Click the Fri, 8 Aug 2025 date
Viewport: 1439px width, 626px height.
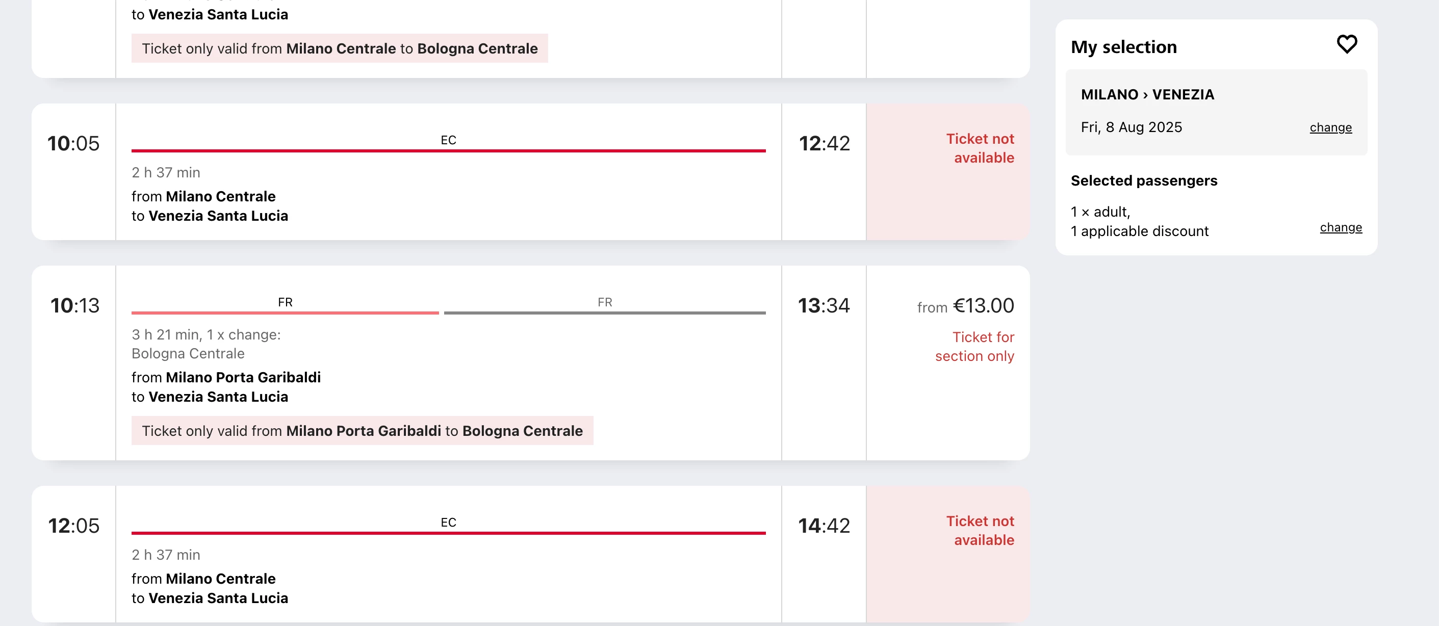click(x=1131, y=127)
